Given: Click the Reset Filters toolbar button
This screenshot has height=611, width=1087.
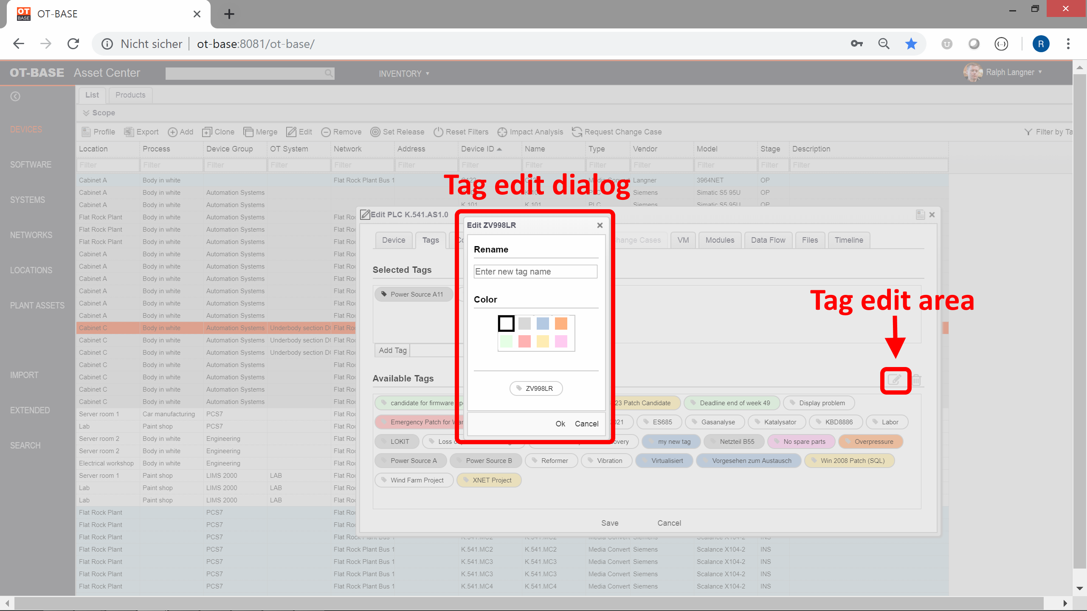Looking at the screenshot, I should pyautogui.click(x=461, y=132).
